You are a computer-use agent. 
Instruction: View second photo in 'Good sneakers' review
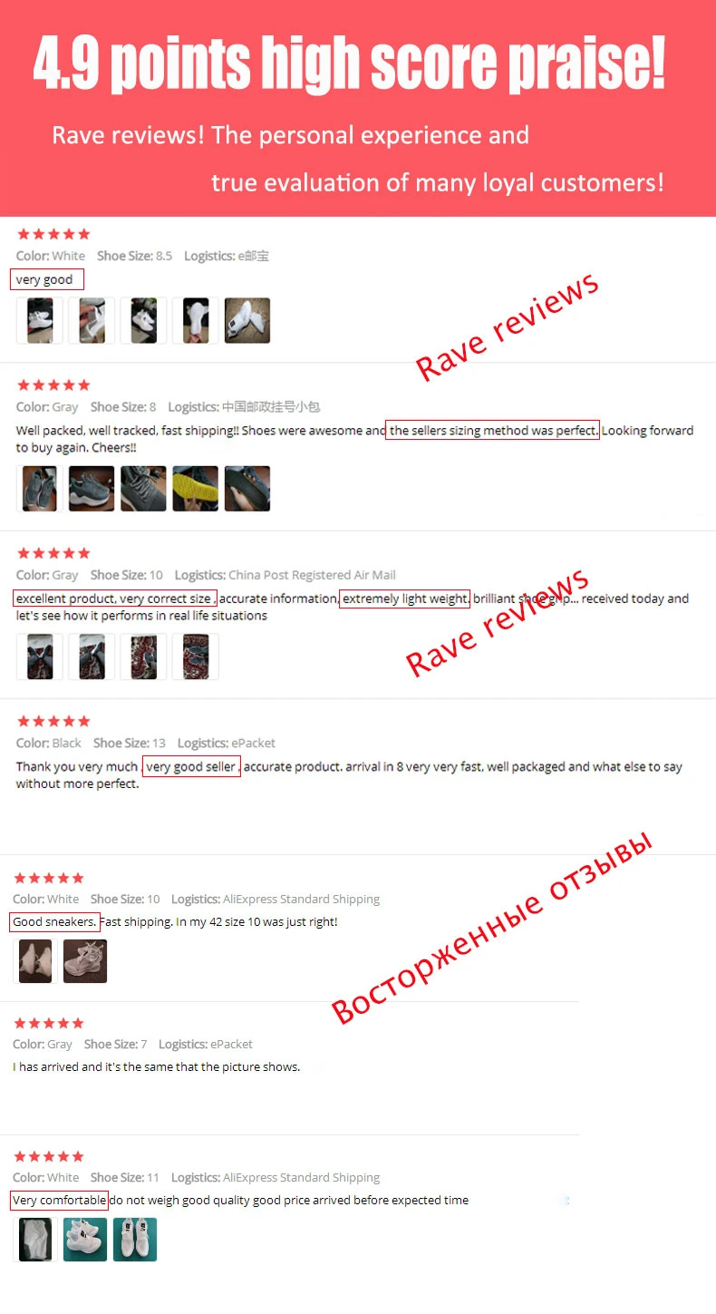click(x=85, y=961)
